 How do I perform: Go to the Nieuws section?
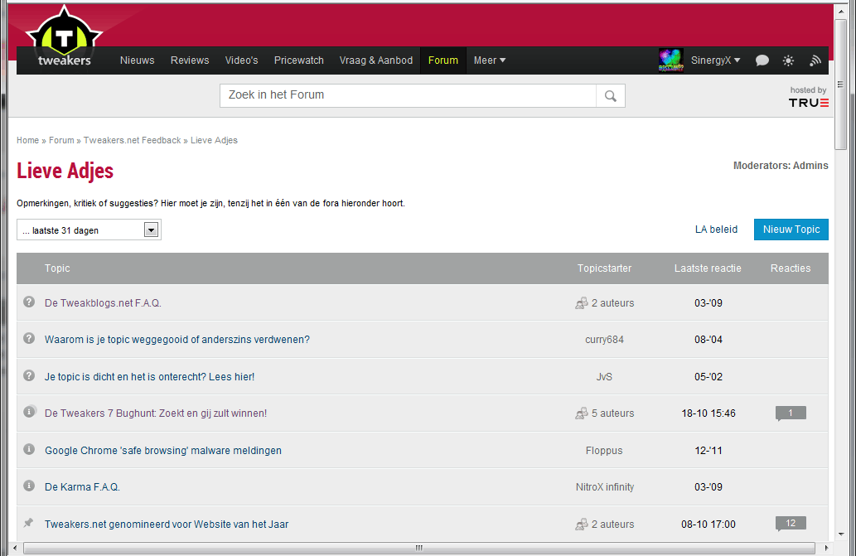(x=137, y=60)
